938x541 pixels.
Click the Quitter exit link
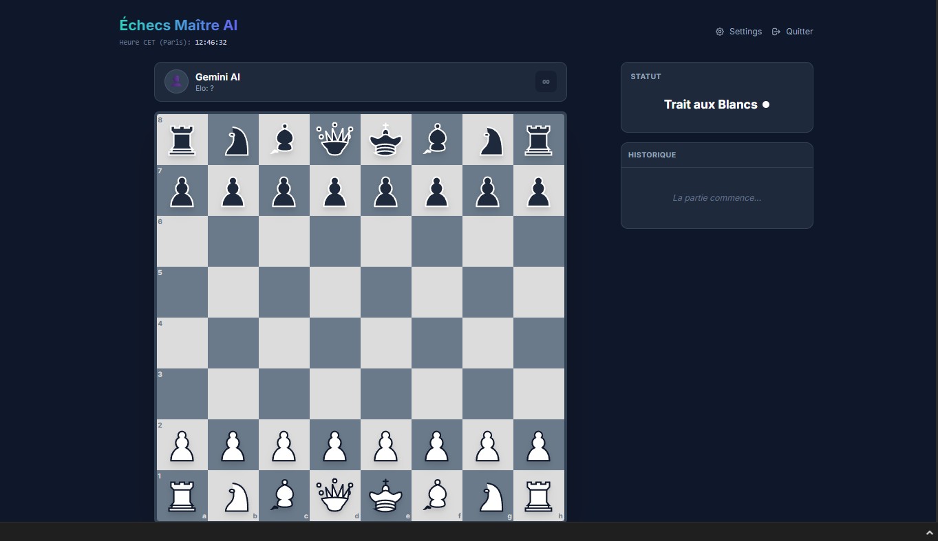point(793,32)
